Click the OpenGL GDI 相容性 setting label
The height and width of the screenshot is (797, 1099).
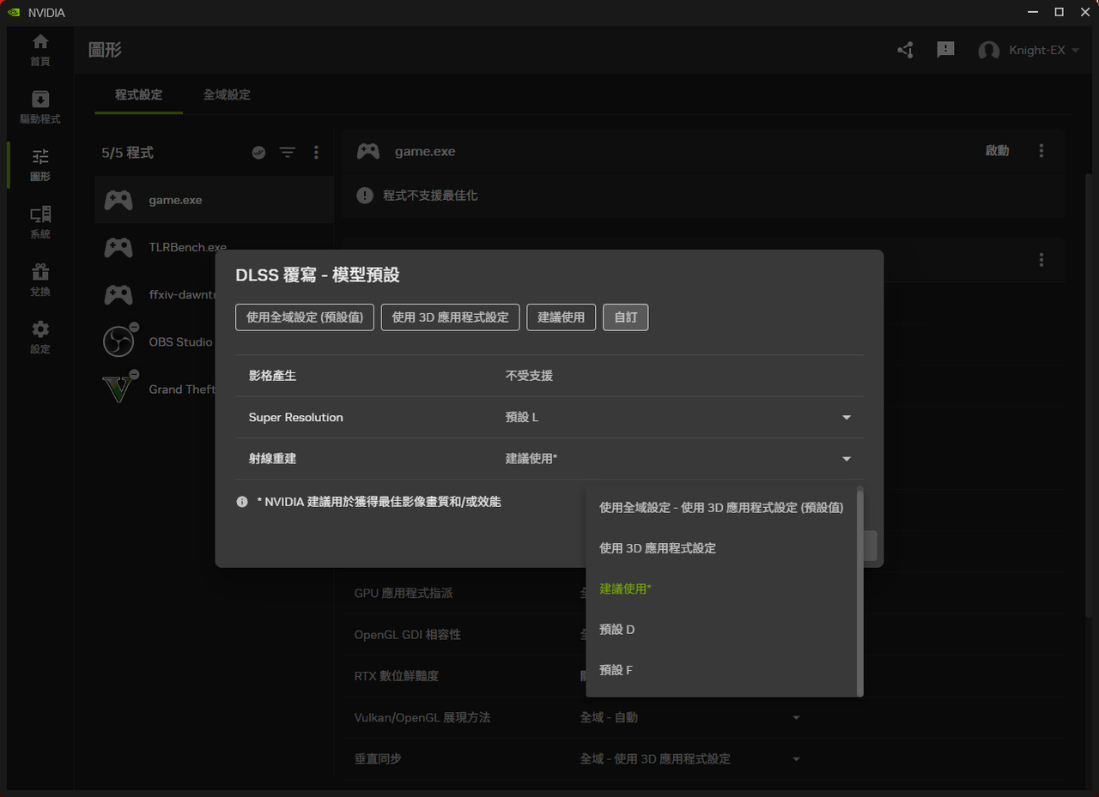pos(408,635)
